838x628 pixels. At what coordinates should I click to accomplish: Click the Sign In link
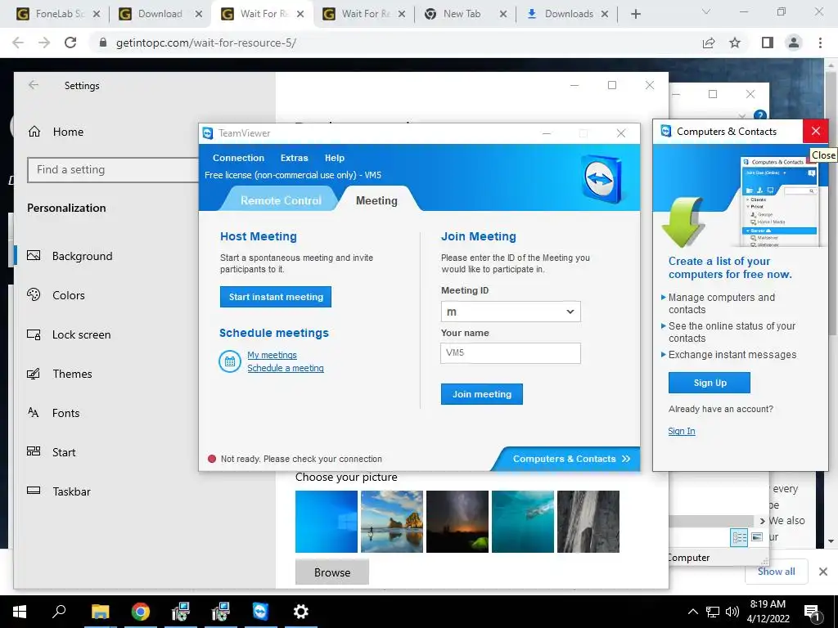pos(682,431)
